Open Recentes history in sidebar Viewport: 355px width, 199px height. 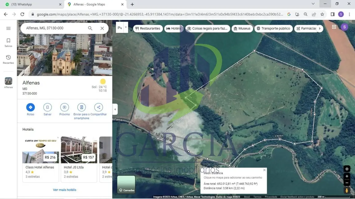tap(8, 59)
